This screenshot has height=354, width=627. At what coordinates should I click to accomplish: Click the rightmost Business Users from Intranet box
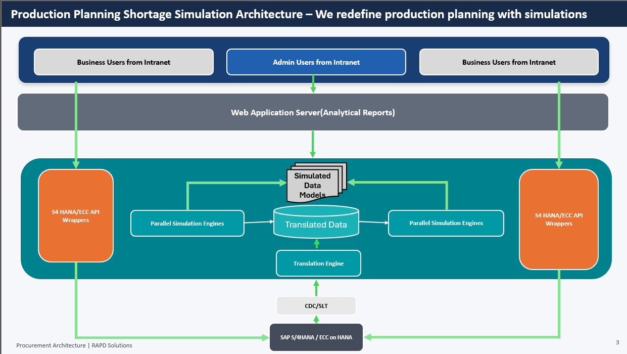508,62
